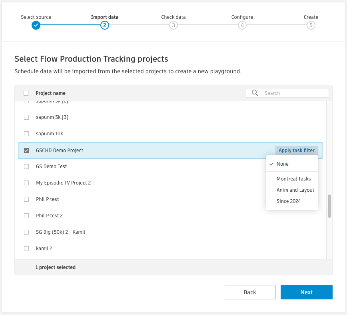Click the Import data step 2 circle
347x315 pixels.
coord(105,25)
